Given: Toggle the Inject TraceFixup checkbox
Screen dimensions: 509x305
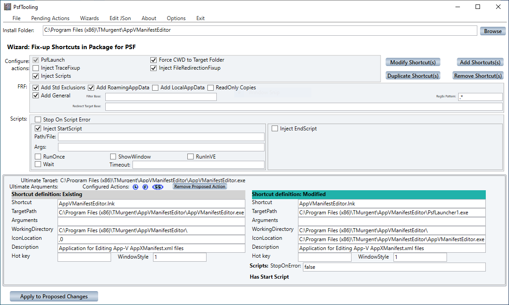Looking at the screenshot, I should click(x=36, y=68).
